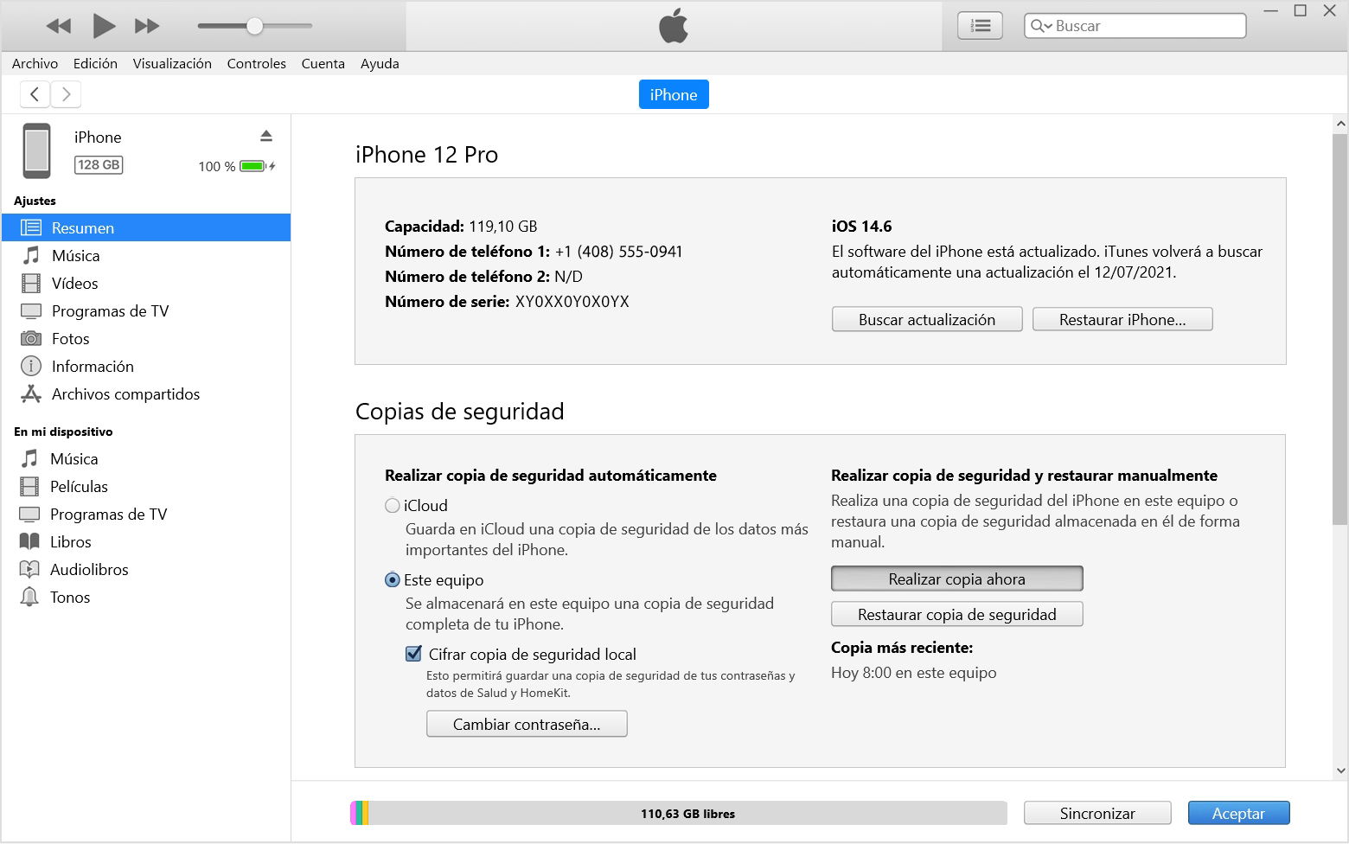1349x844 pixels.
Task: Click the iPhone 12 Pro heading
Action: (426, 154)
